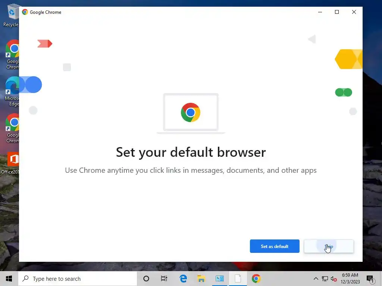
Task: Click the Skip button
Action: point(329,246)
